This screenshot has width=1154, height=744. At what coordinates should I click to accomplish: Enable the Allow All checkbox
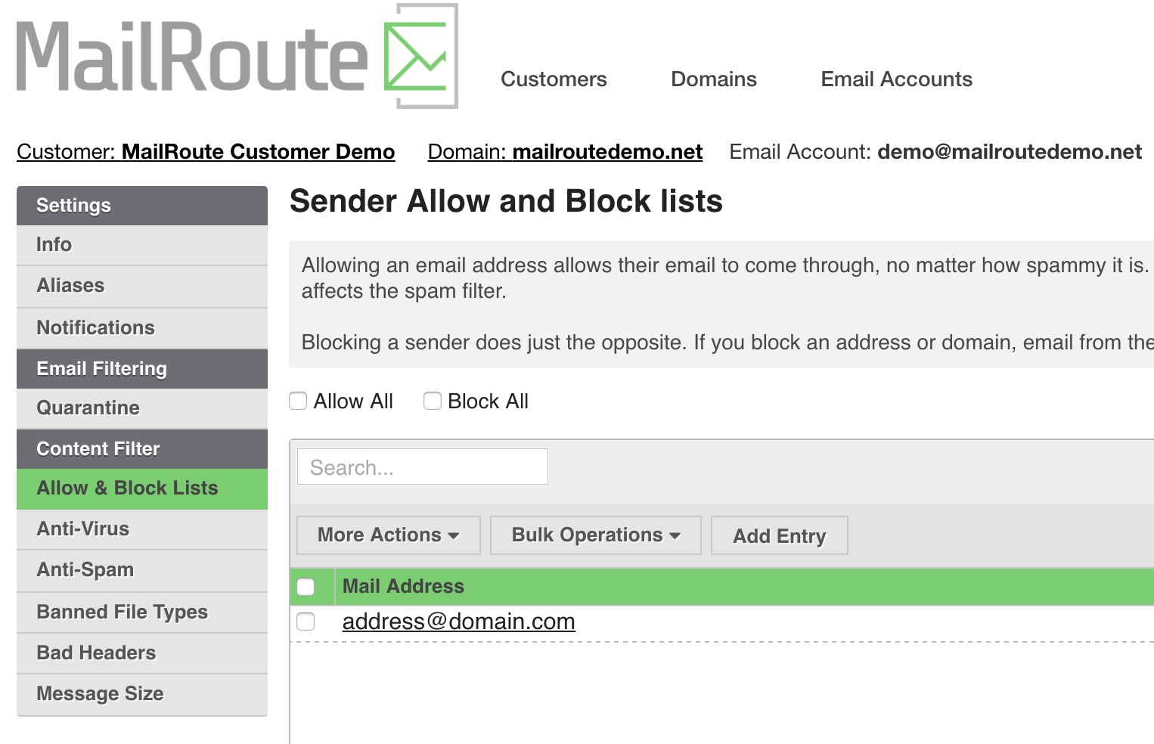tap(298, 401)
